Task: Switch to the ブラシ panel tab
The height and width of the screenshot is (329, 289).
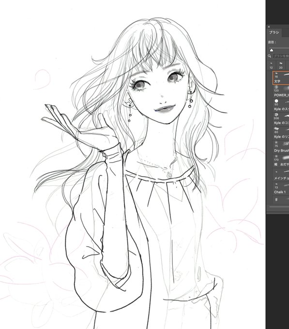Action: tap(274, 32)
